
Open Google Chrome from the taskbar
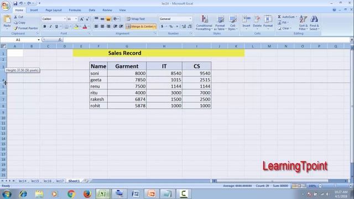click(x=71, y=194)
